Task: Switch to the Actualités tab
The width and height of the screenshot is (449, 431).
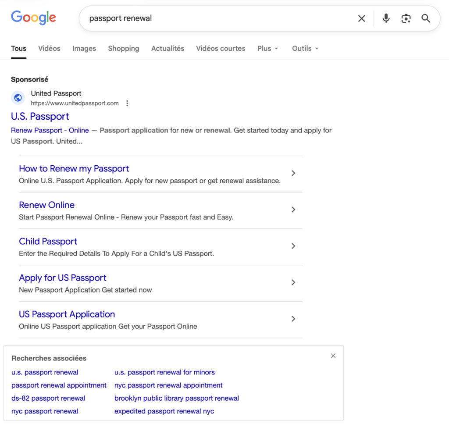Action: pyautogui.click(x=167, y=49)
